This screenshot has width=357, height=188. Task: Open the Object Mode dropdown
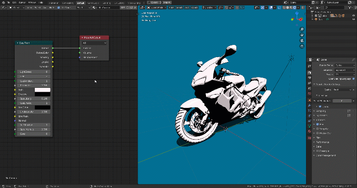156,8
